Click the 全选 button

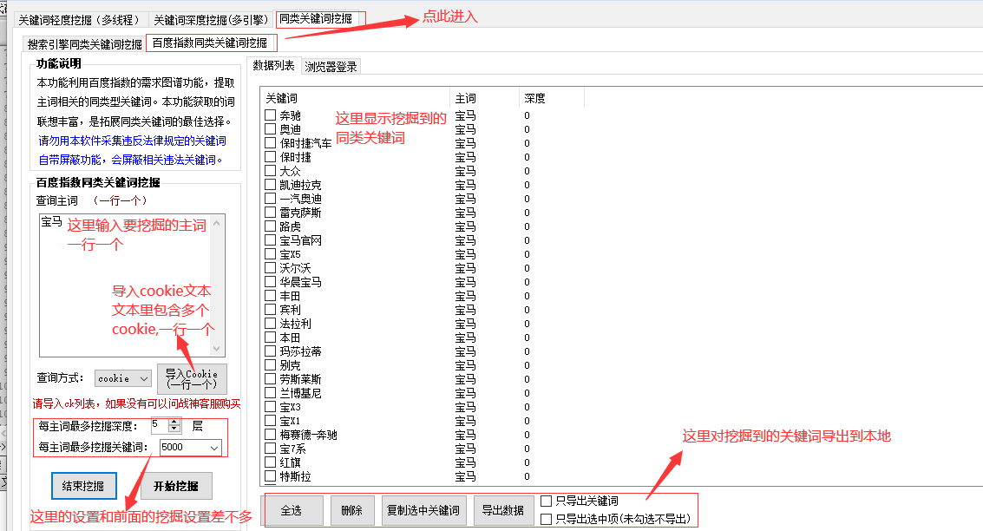[292, 510]
